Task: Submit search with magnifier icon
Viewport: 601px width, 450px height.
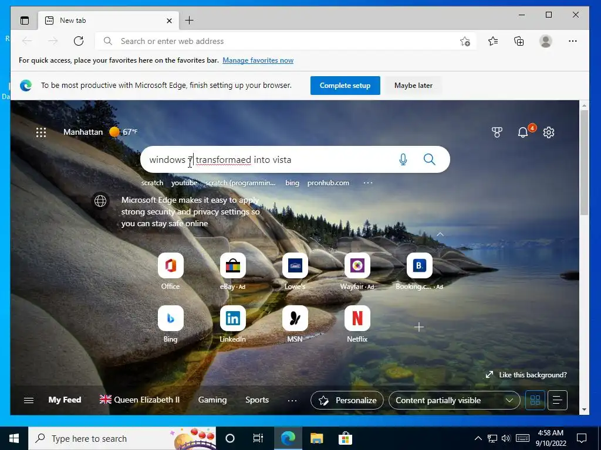Action: click(429, 159)
